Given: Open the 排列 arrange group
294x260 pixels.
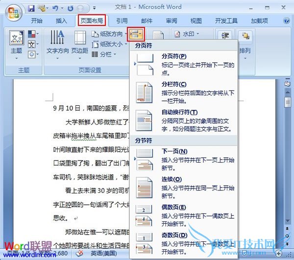Looking at the screenshot, I should pyautogui.click(x=245, y=45).
